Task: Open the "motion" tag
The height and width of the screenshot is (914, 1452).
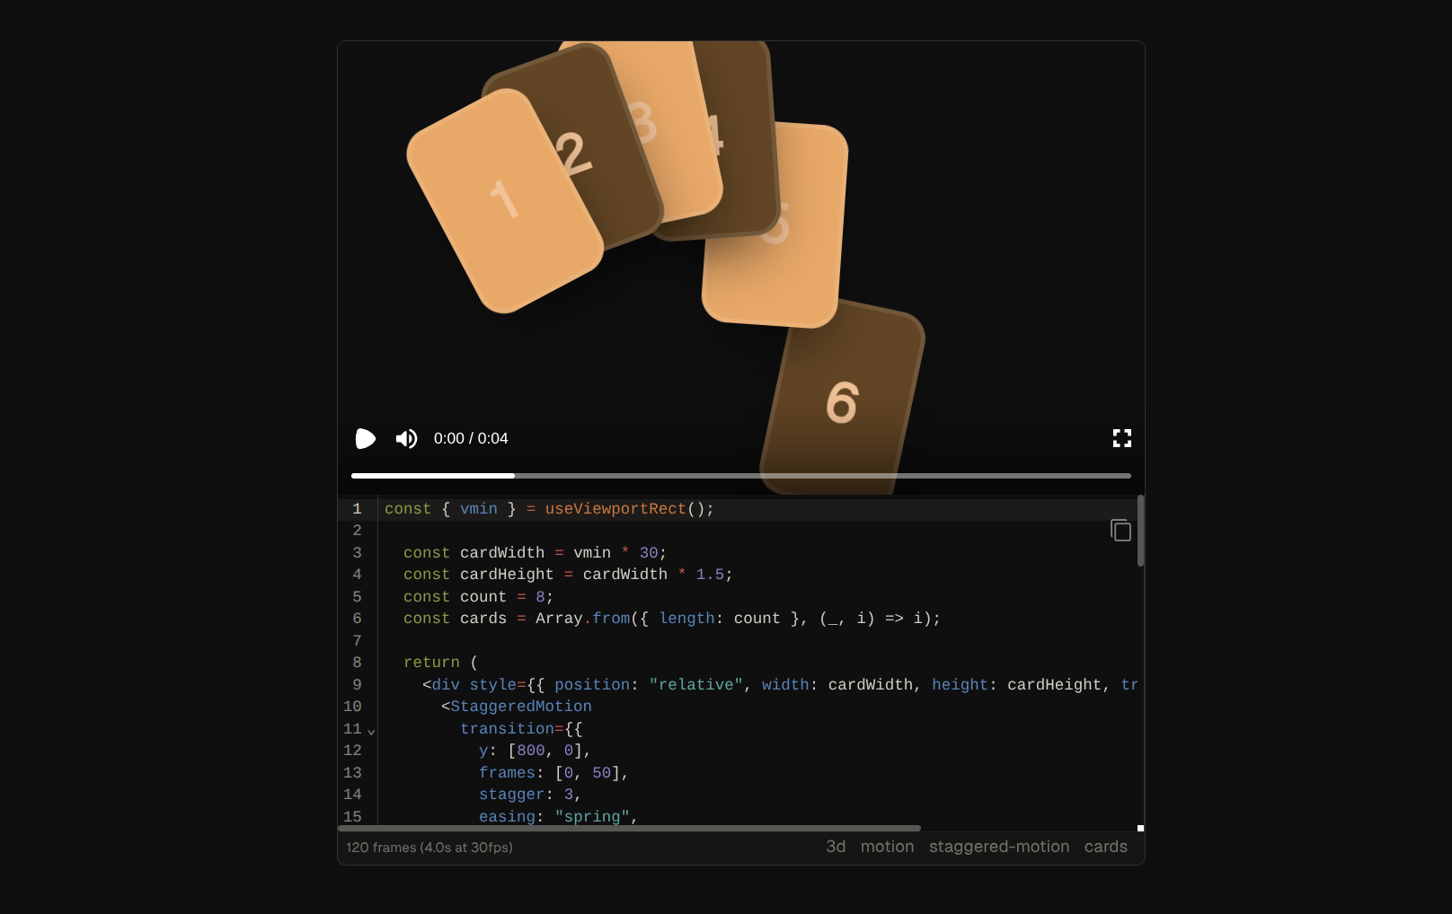Action: 887,847
